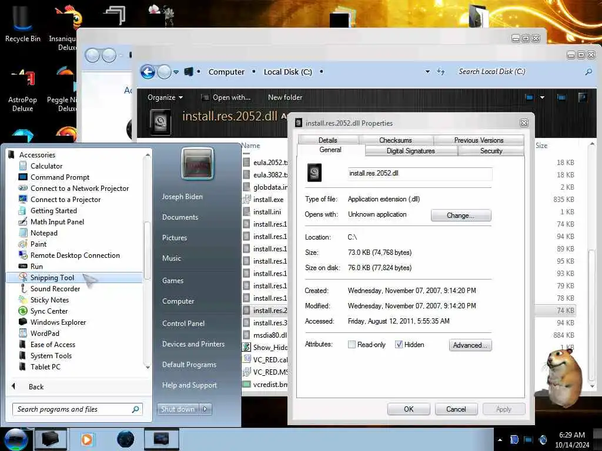This screenshot has width=602, height=451.
Task: Open the Shut down options arrow
Action: point(205,409)
